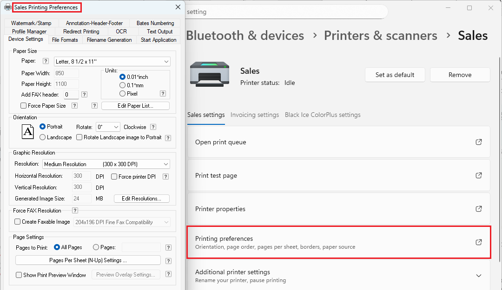Open the Paper size dropdown
The image size is (502, 290).
[112, 61]
